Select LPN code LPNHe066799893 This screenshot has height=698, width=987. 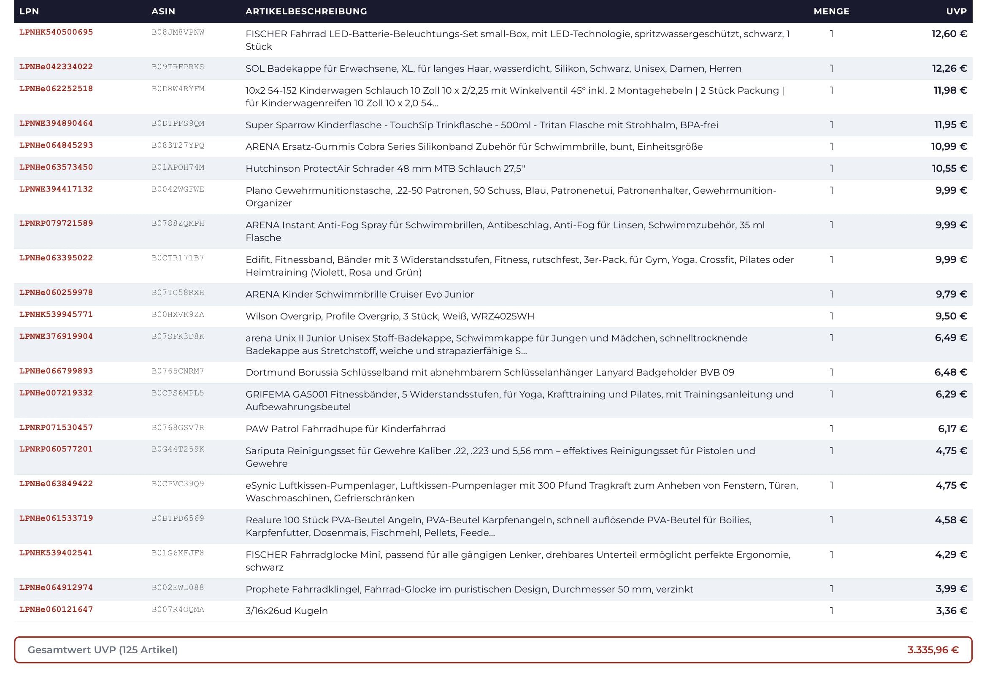(x=56, y=371)
